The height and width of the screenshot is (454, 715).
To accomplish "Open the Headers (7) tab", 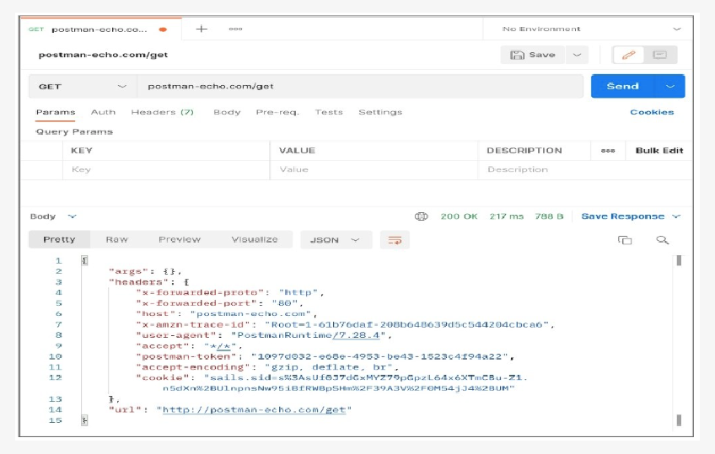I will point(163,112).
